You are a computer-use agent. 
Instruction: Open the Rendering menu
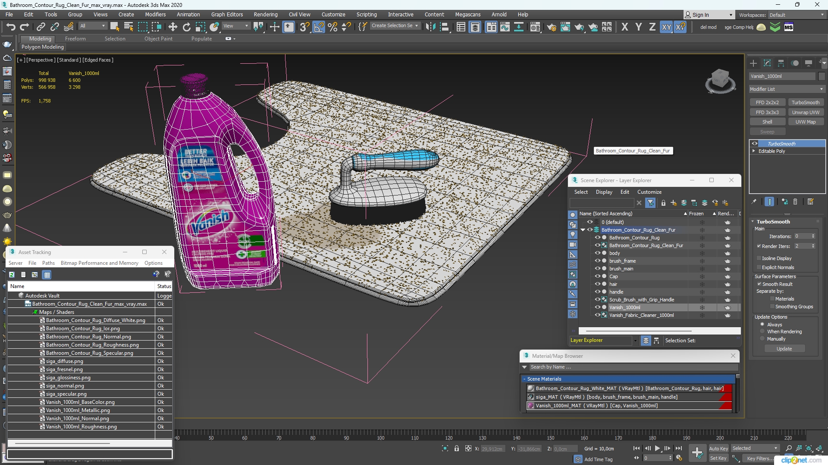click(266, 14)
